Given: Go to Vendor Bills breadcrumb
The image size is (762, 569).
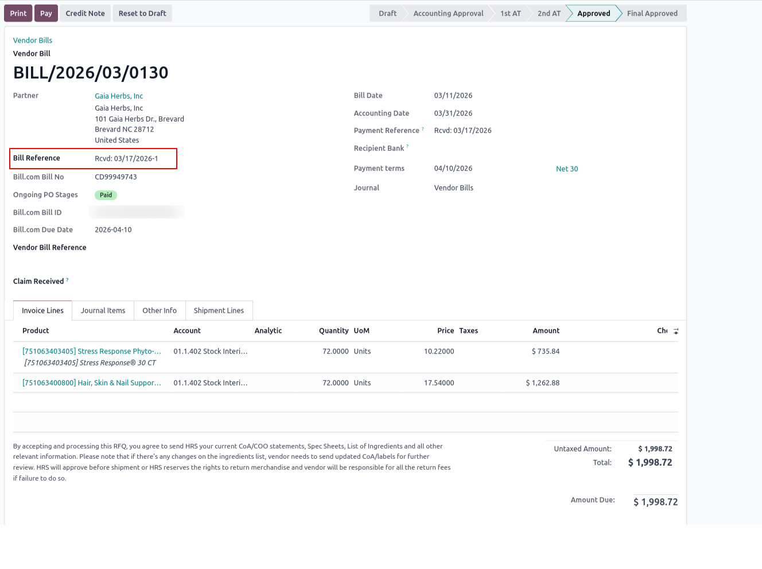Looking at the screenshot, I should click(x=33, y=40).
